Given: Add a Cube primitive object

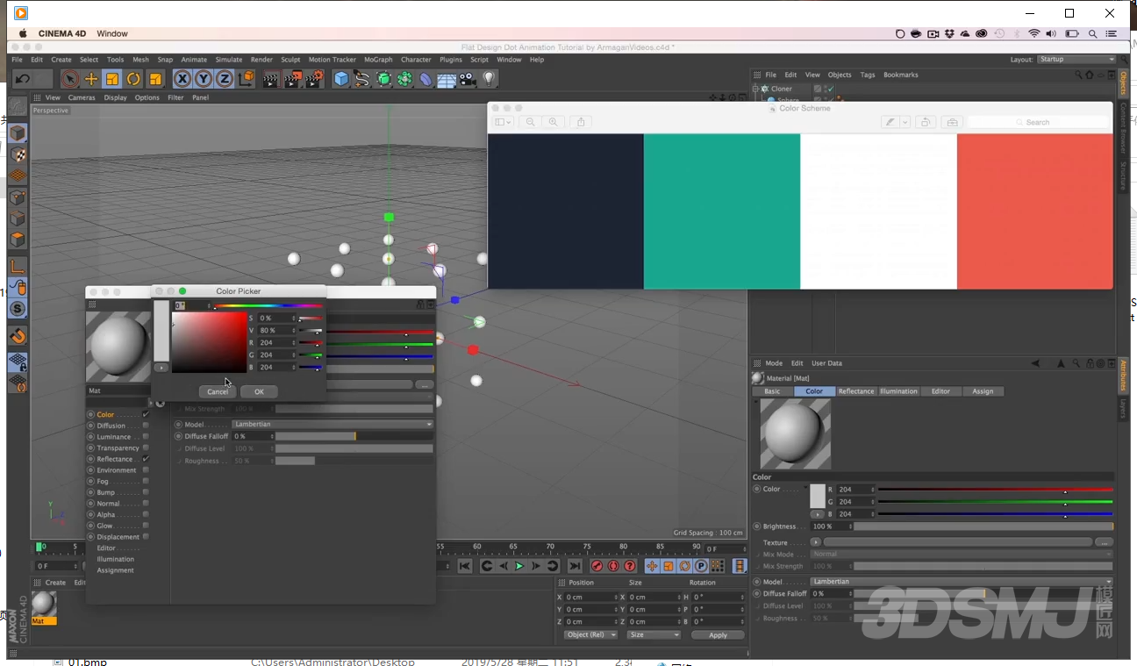Looking at the screenshot, I should pyautogui.click(x=341, y=79).
